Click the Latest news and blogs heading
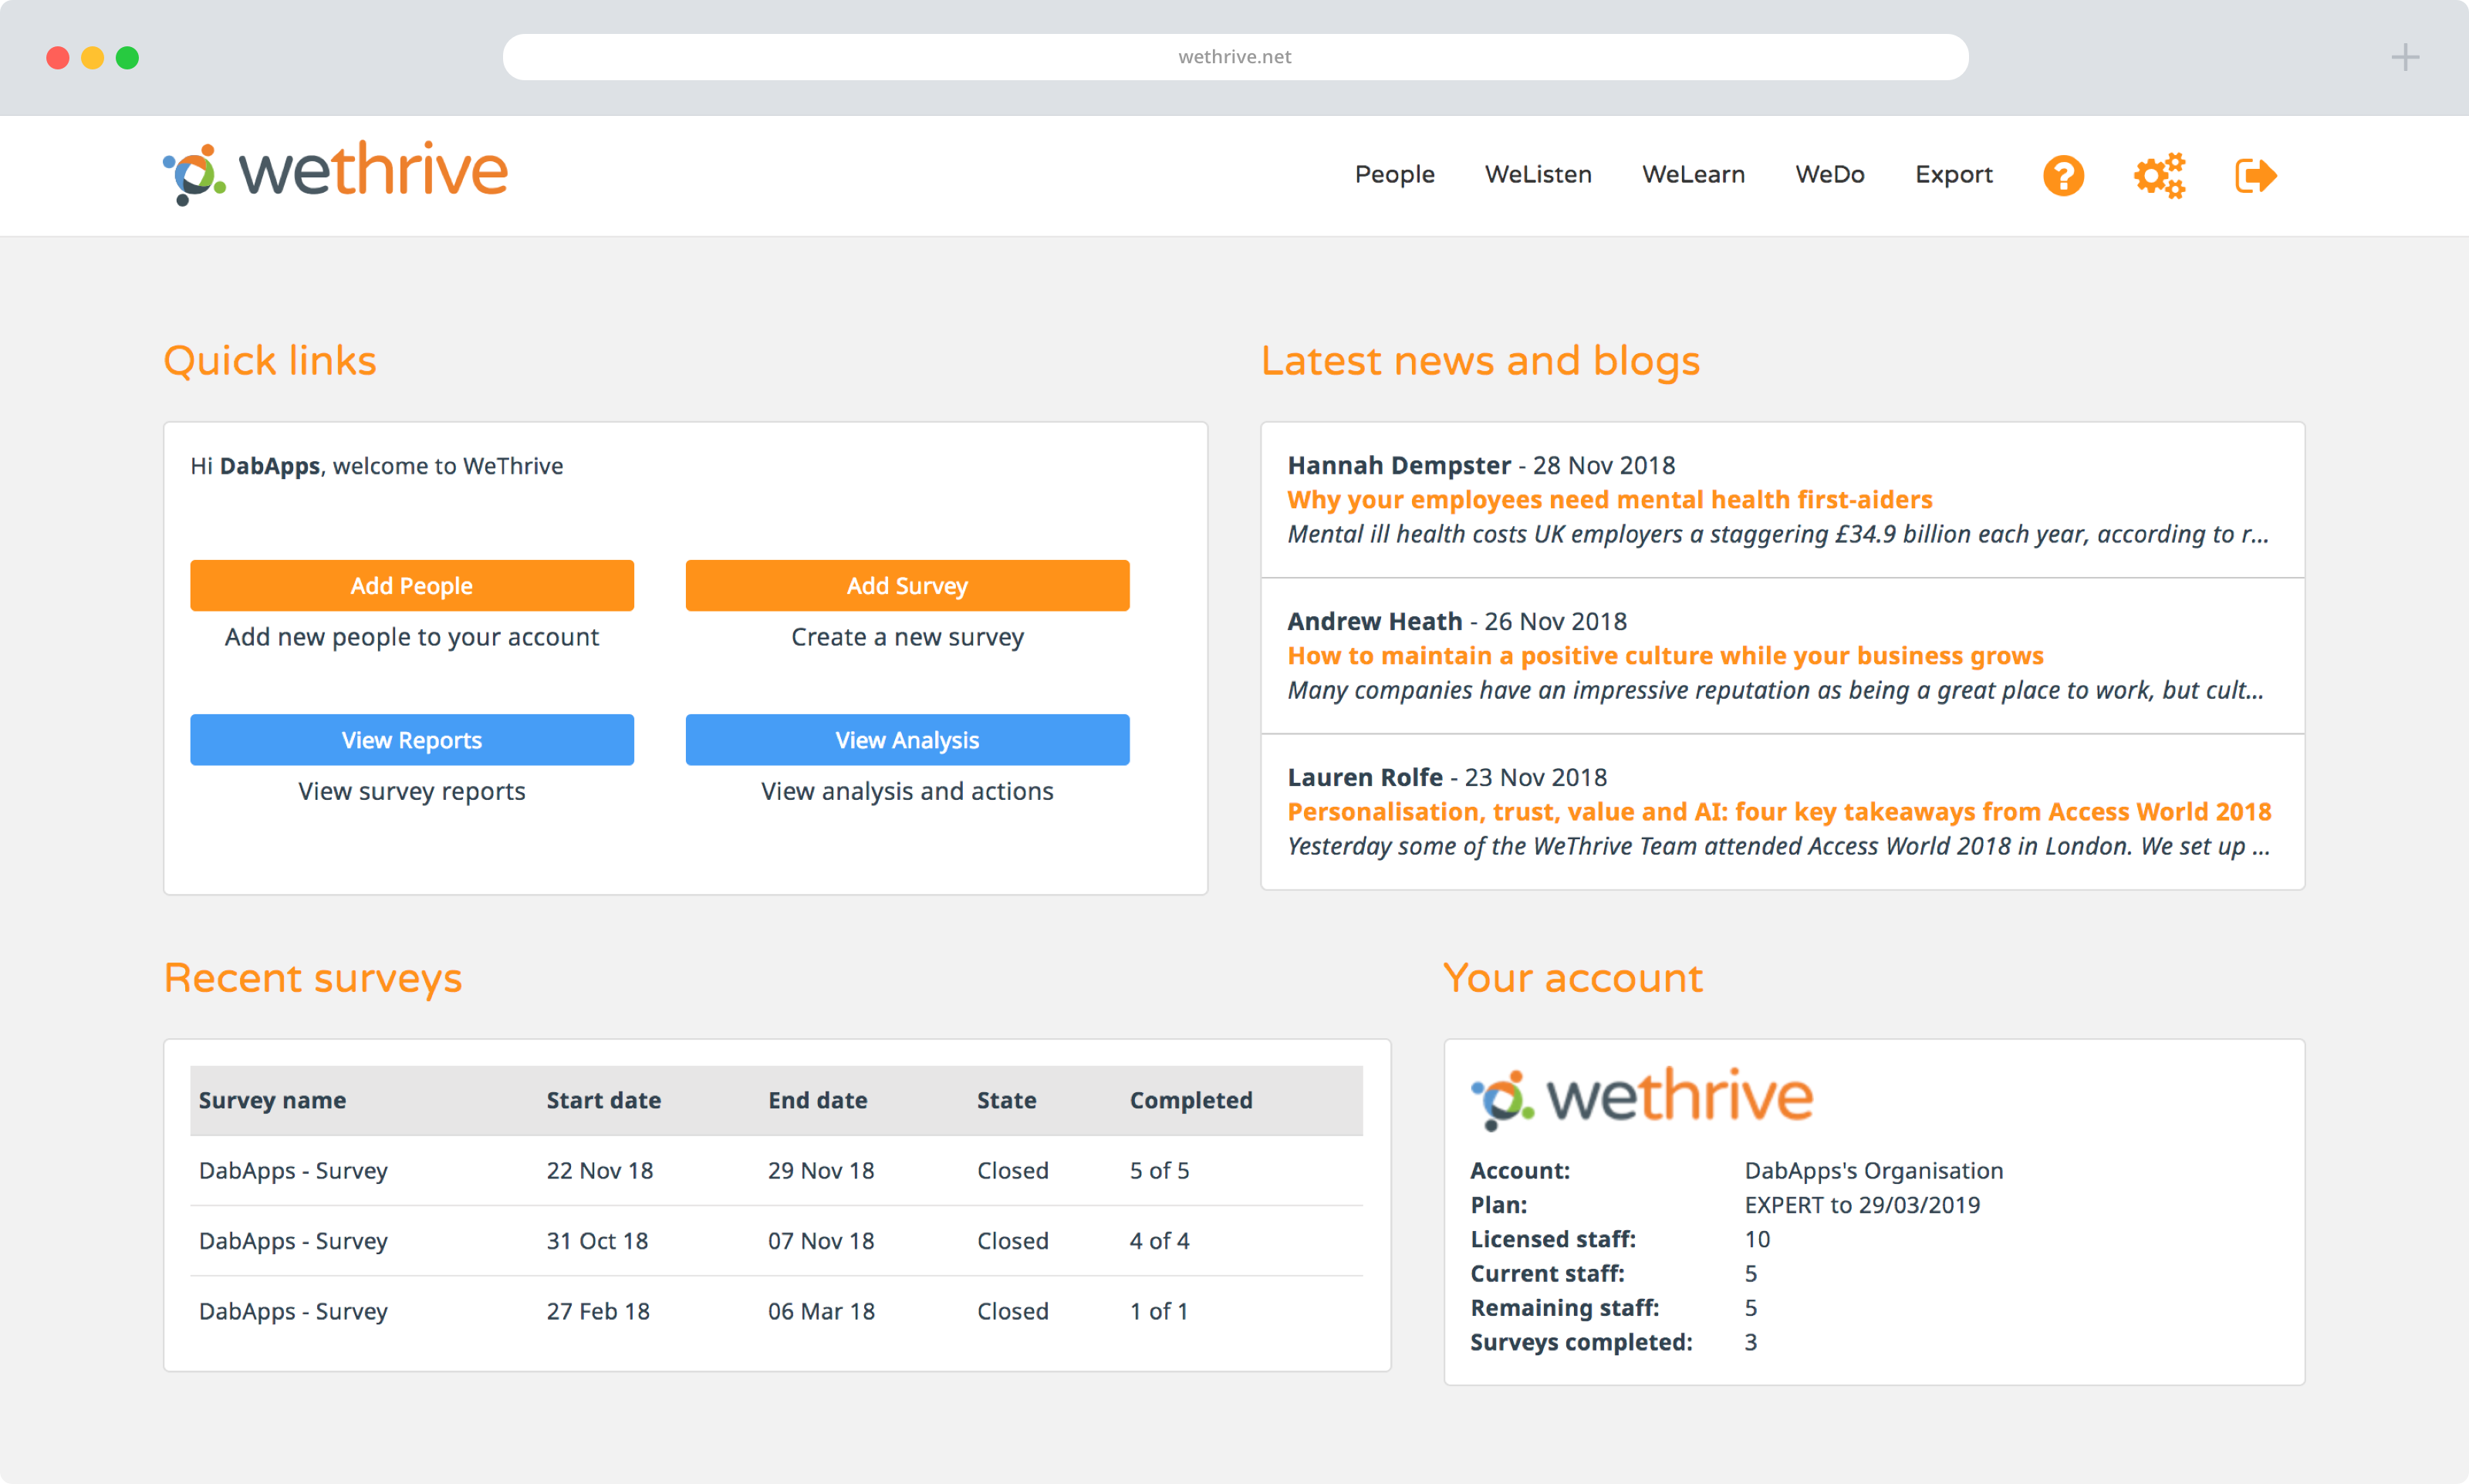Image resolution: width=2469 pixels, height=1484 pixels. pos(1480,360)
